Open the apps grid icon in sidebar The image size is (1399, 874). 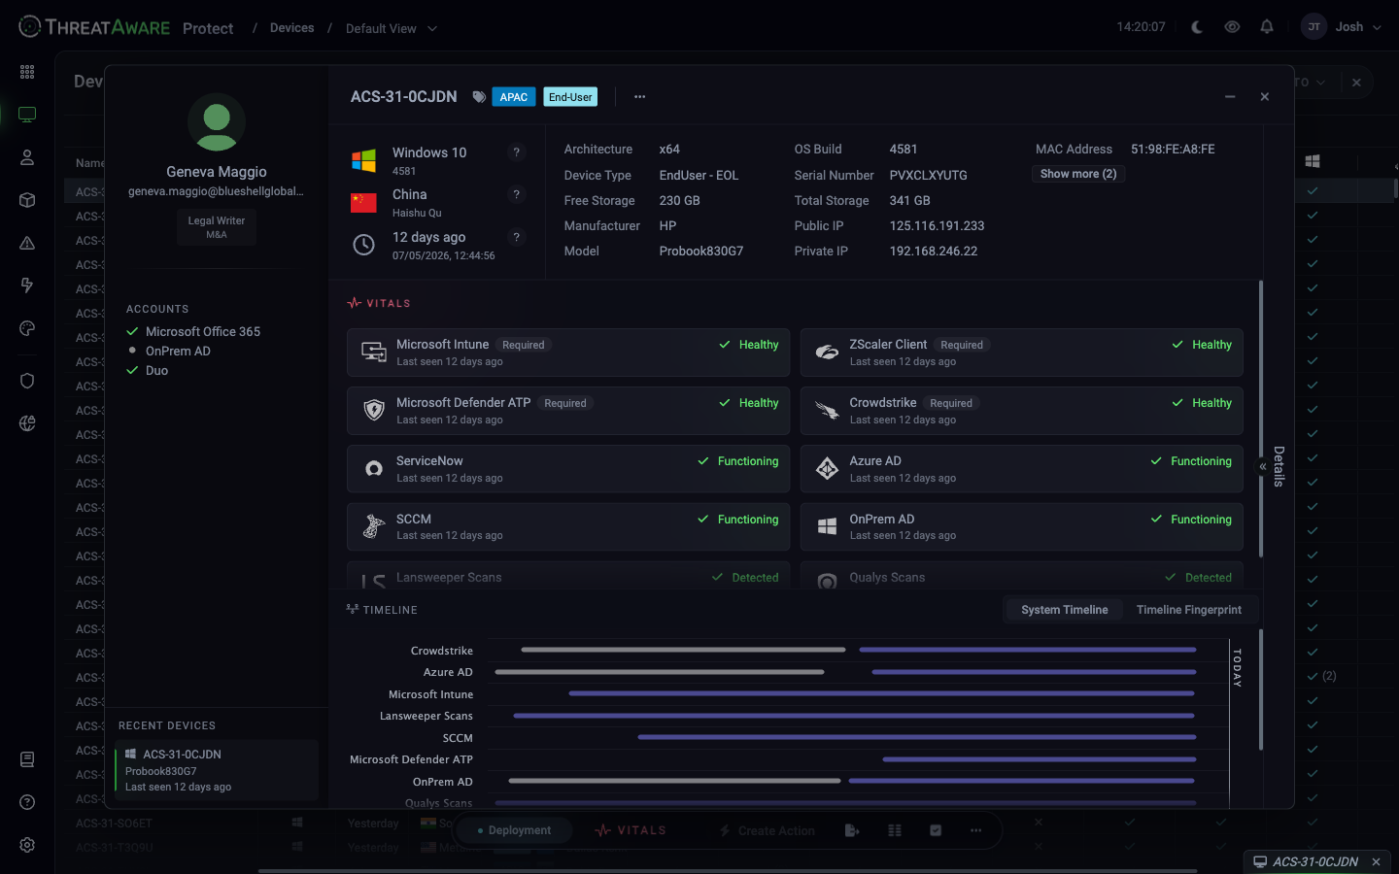point(27,72)
